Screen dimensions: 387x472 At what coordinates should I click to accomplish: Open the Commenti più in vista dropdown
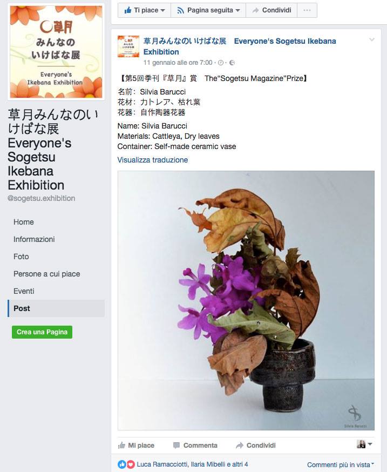(341, 465)
